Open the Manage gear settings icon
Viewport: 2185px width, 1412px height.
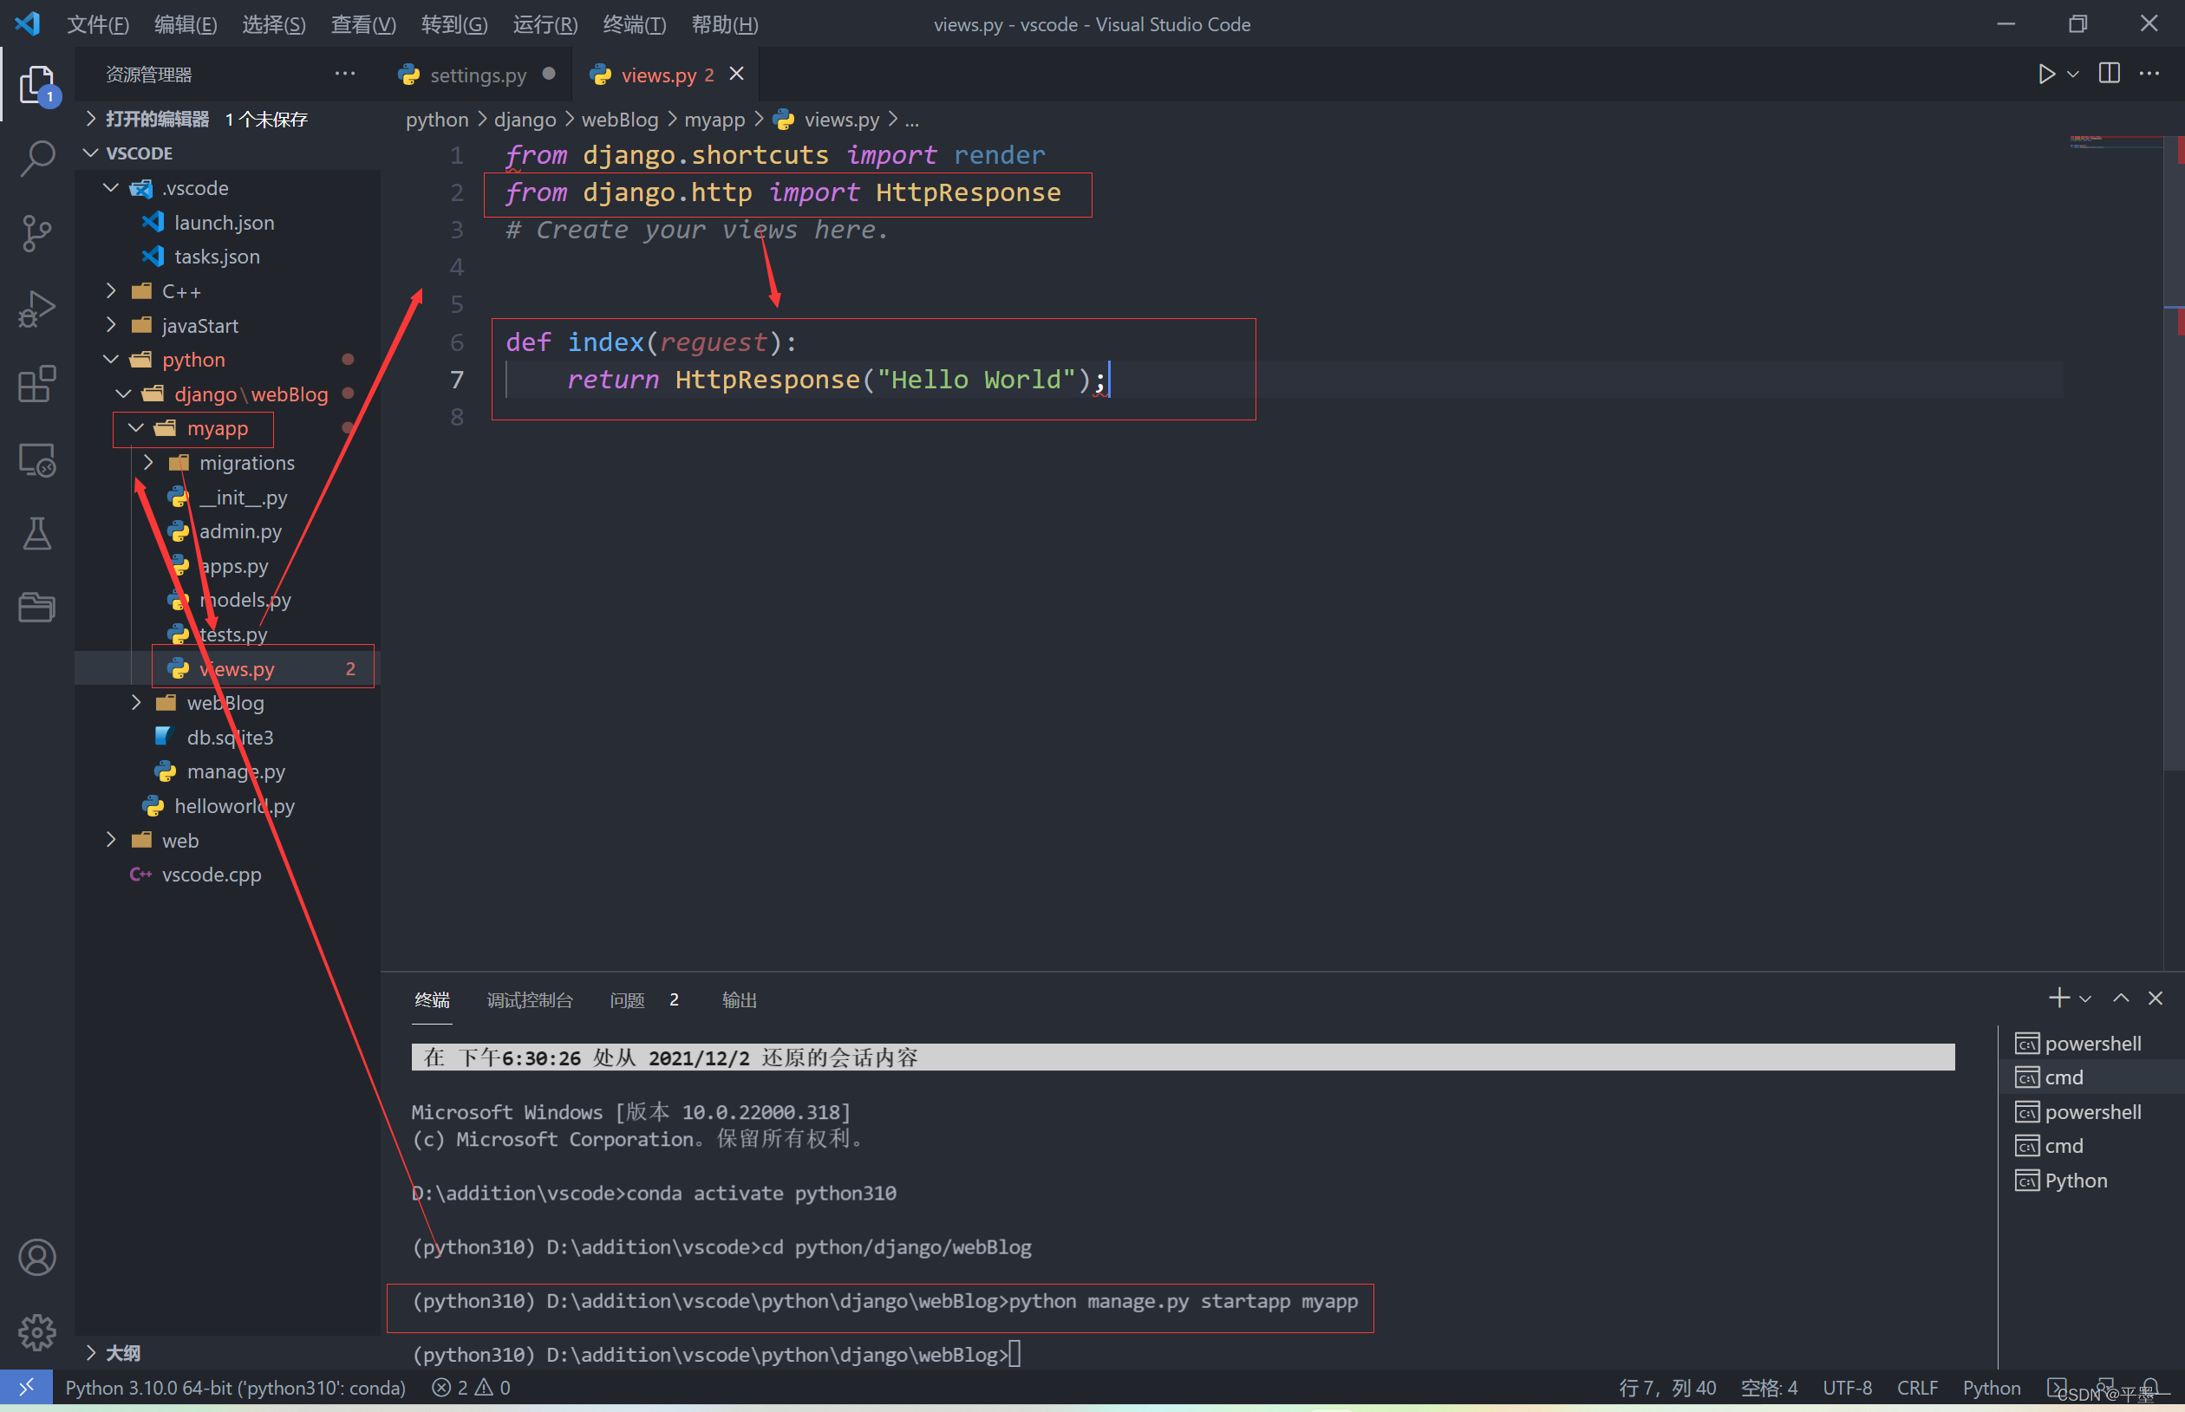36,1331
